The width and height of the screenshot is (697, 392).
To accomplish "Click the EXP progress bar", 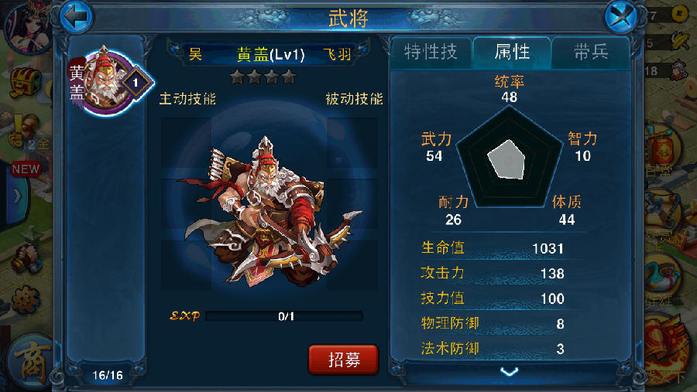I will [284, 316].
